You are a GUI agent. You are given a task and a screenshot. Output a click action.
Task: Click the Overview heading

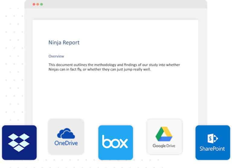56,56
